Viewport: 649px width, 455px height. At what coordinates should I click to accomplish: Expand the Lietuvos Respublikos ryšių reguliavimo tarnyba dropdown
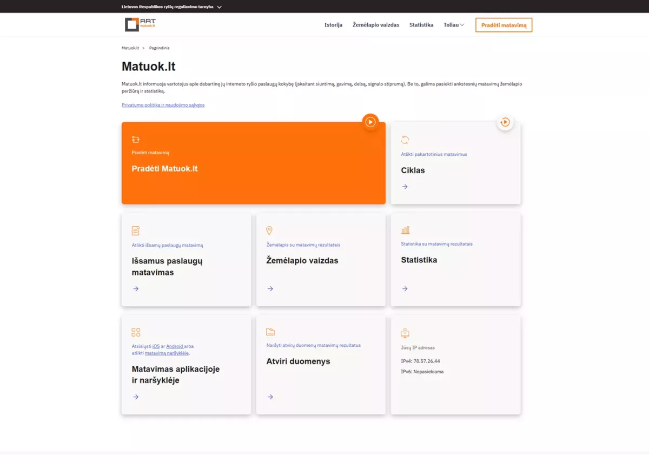(172, 7)
